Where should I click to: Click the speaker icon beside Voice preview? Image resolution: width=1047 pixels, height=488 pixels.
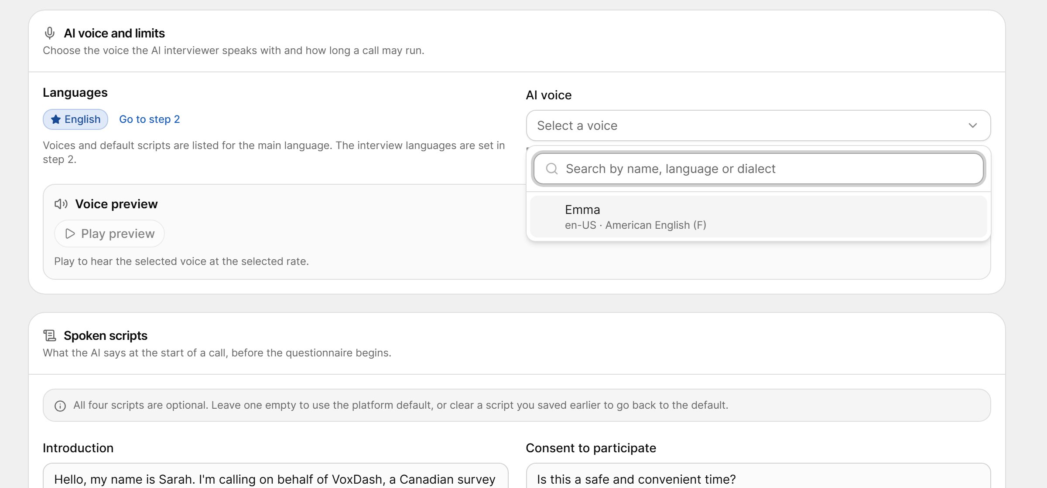point(61,204)
